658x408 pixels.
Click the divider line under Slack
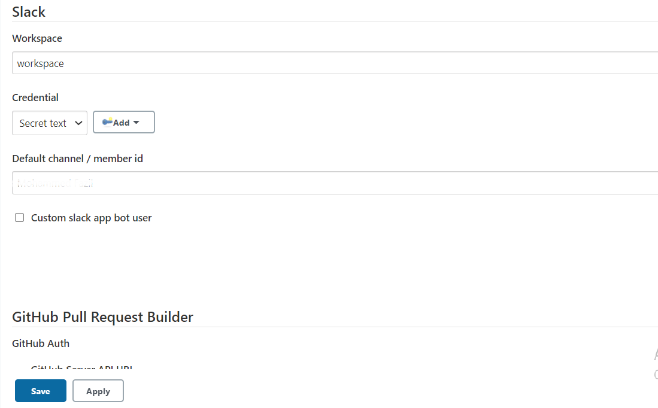[x=329, y=22]
